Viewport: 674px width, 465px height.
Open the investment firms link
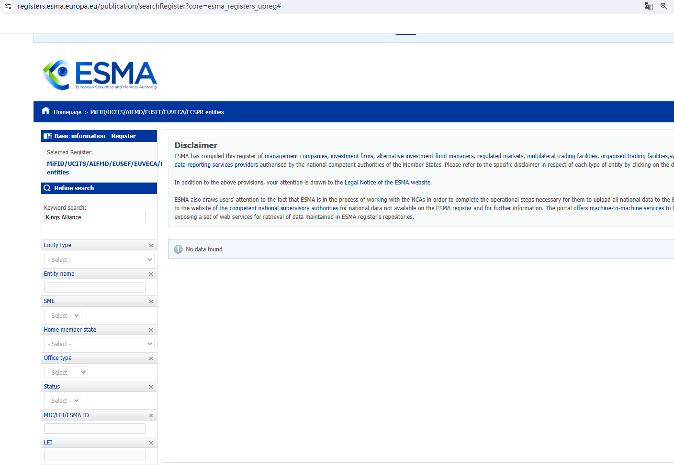click(x=352, y=156)
